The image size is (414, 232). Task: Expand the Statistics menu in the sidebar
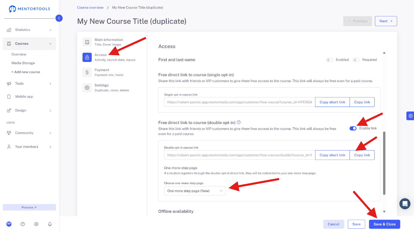(29, 30)
